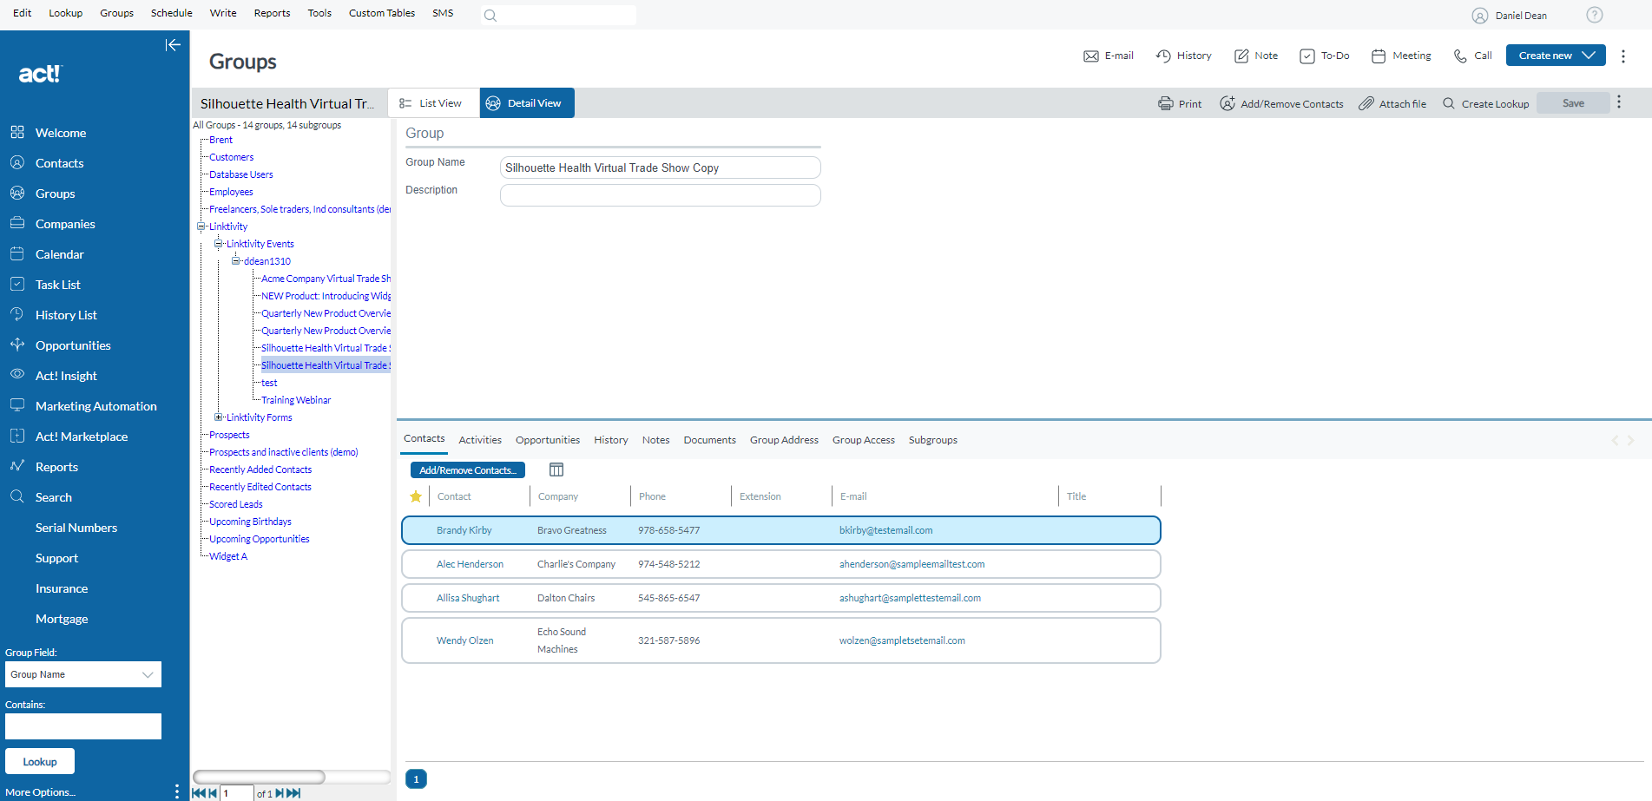Open More Options three-dot menu in sidebar
Image resolution: width=1652 pixels, height=801 pixels.
tap(177, 791)
